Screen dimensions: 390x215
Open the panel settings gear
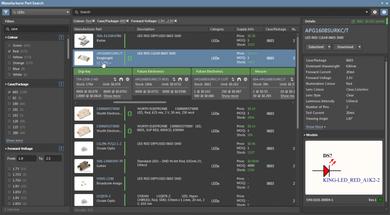[x=375, y=12]
